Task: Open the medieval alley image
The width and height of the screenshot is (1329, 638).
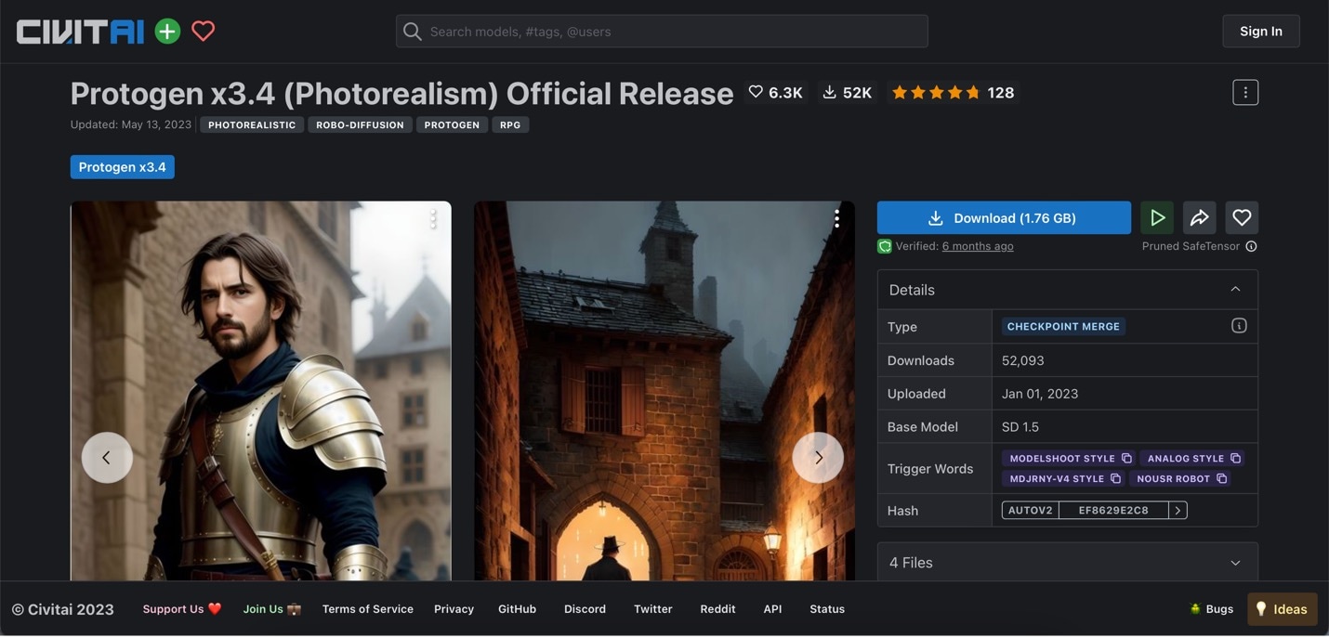Action: click(664, 391)
